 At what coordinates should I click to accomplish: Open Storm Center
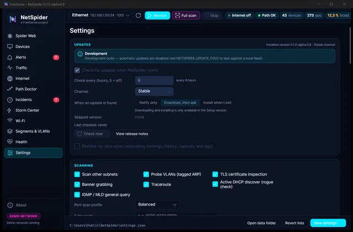[33, 110]
